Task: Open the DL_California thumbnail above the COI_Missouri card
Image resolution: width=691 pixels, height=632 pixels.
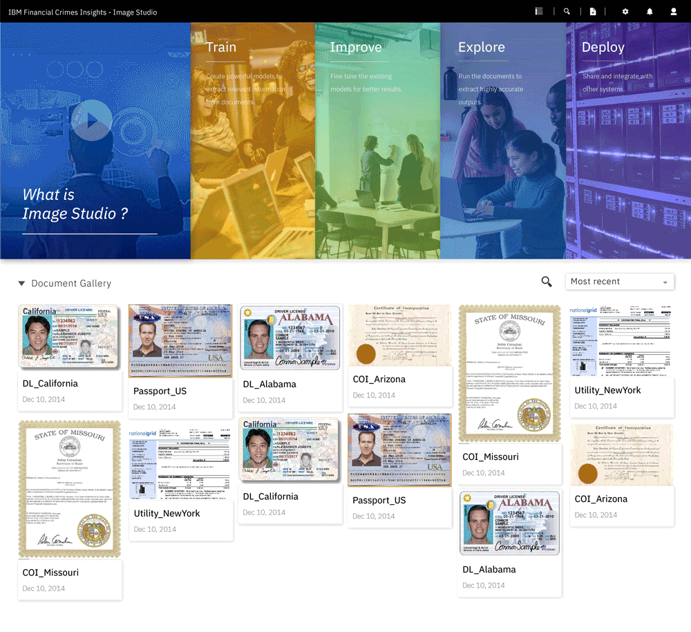Action: 69,336
